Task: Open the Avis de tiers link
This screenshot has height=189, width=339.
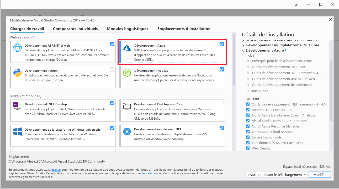Action: [x=150, y=173]
